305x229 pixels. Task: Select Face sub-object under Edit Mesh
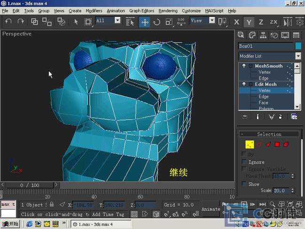(x=263, y=103)
